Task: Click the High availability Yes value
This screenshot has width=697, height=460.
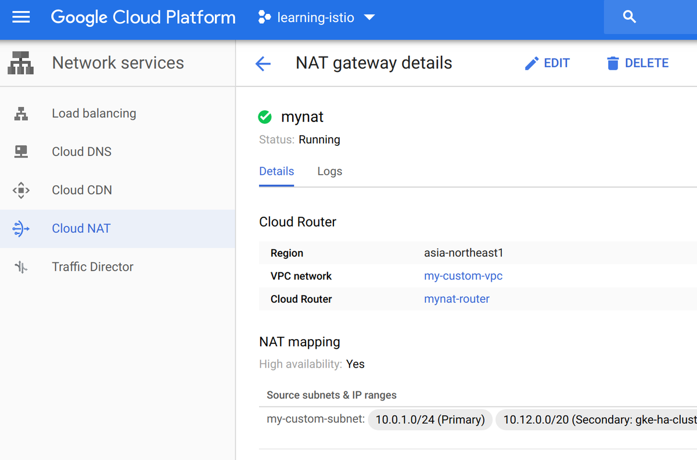Action: click(x=355, y=364)
